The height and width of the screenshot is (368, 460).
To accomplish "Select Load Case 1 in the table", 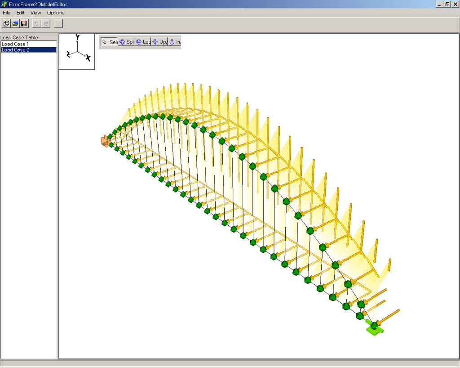I will [15, 44].
